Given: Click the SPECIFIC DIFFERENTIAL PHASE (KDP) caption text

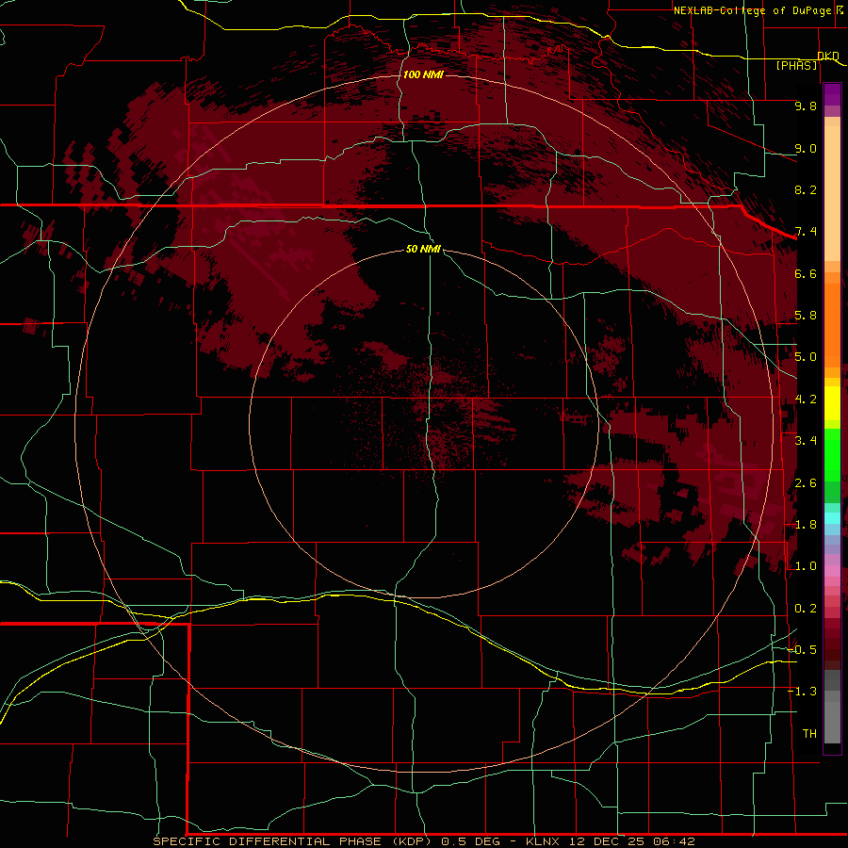Looking at the screenshot, I should [x=292, y=841].
